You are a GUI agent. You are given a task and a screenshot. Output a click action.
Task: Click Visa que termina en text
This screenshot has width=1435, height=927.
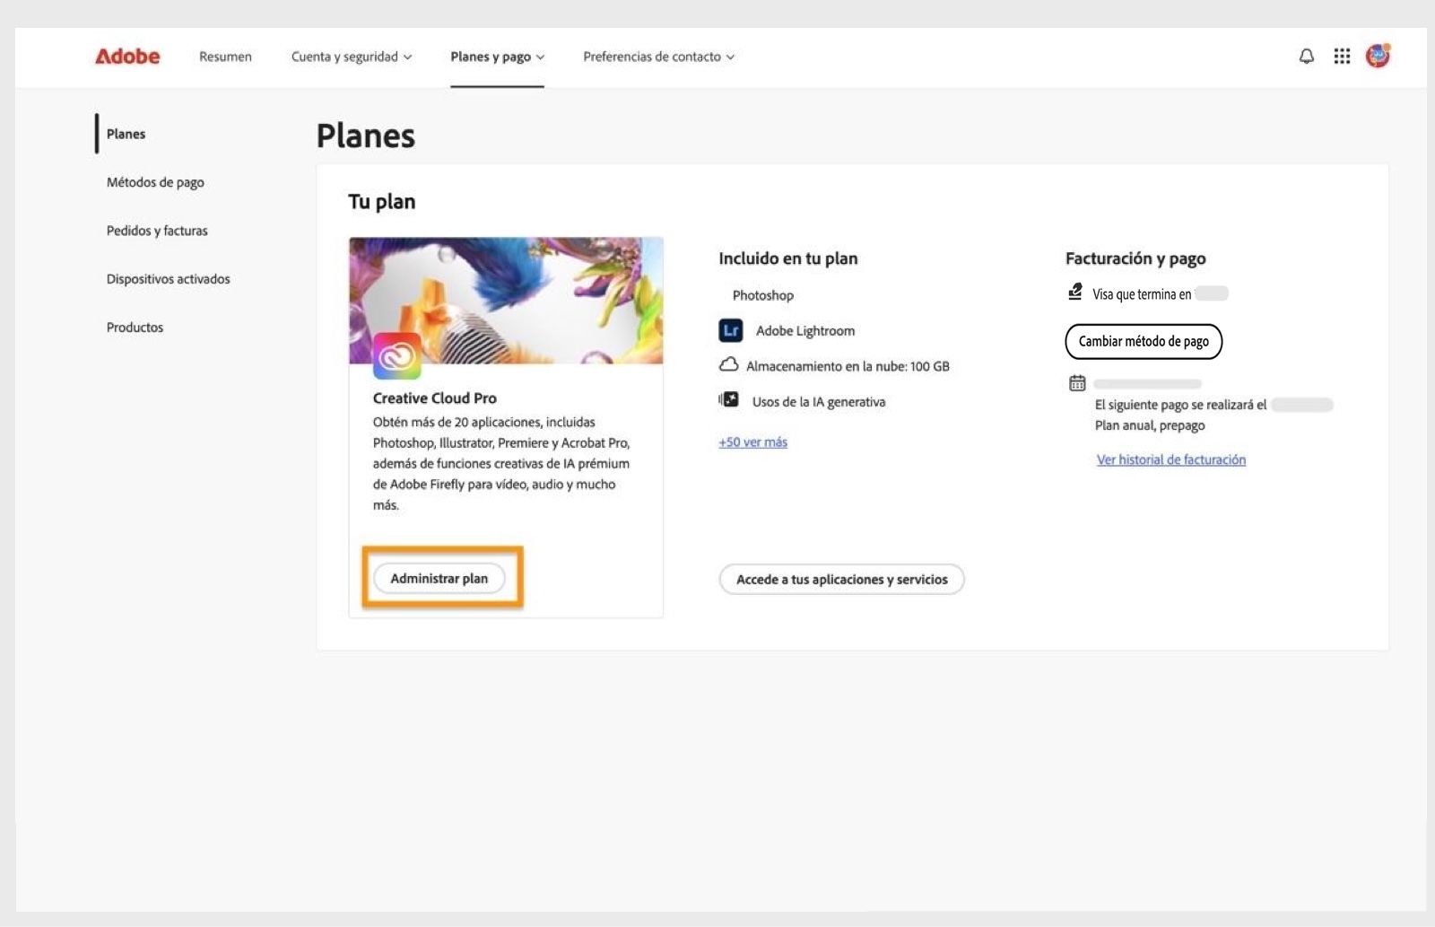(1142, 293)
